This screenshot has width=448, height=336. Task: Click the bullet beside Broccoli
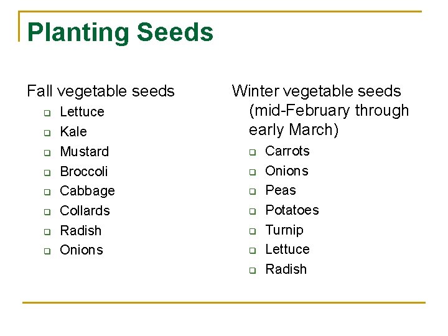tap(45, 172)
